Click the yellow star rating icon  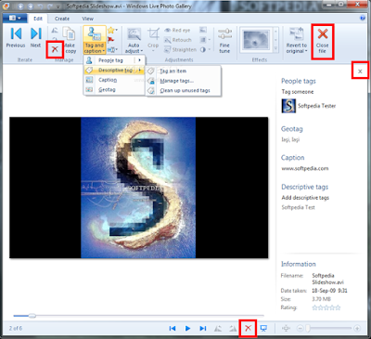111,31
